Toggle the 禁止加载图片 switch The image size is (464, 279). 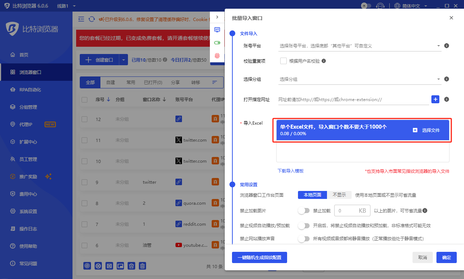[304, 210]
